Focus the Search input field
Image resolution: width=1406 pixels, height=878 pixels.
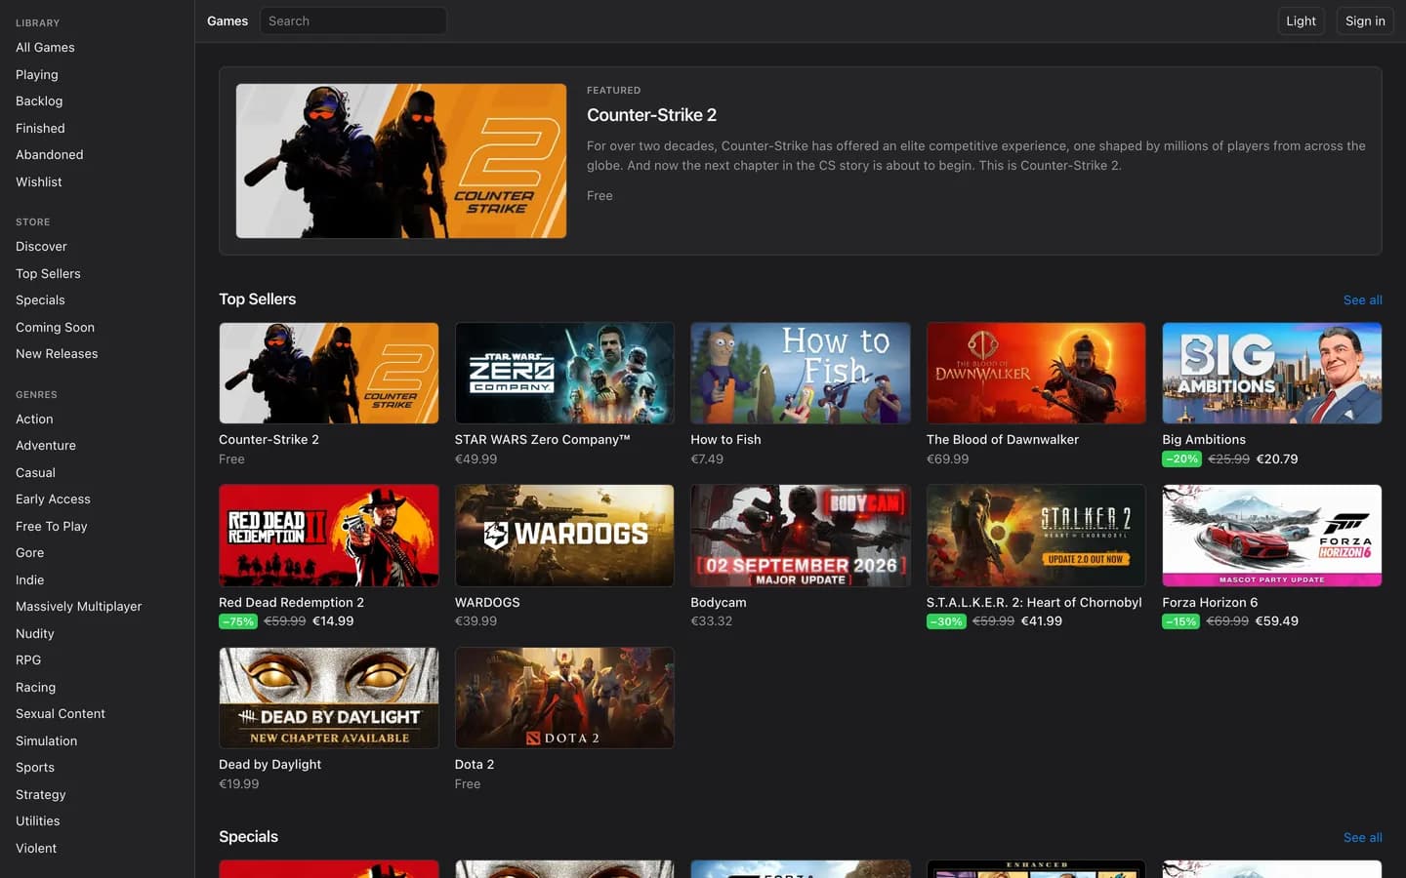[x=352, y=20]
